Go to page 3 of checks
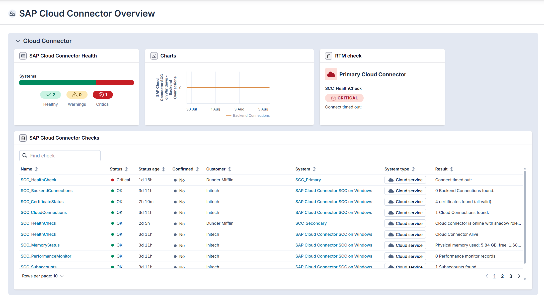This screenshot has width=544, height=300. tap(511, 276)
